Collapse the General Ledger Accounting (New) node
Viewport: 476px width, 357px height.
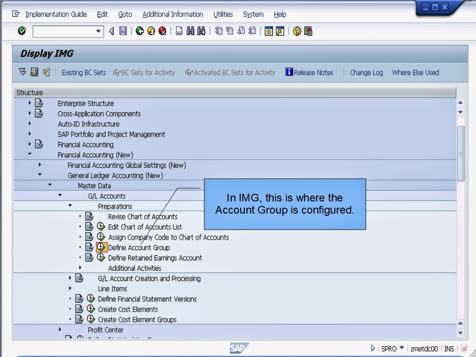click(x=40, y=175)
